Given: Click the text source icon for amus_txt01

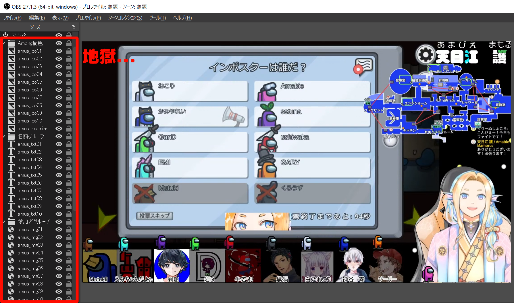Looking at the screenshot, I should [x=11, y=144].
